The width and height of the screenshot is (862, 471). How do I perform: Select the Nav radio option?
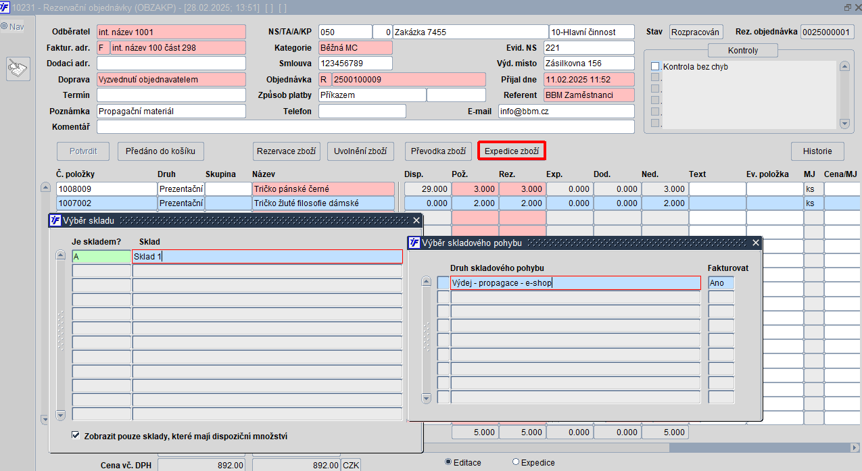point(4,26)
